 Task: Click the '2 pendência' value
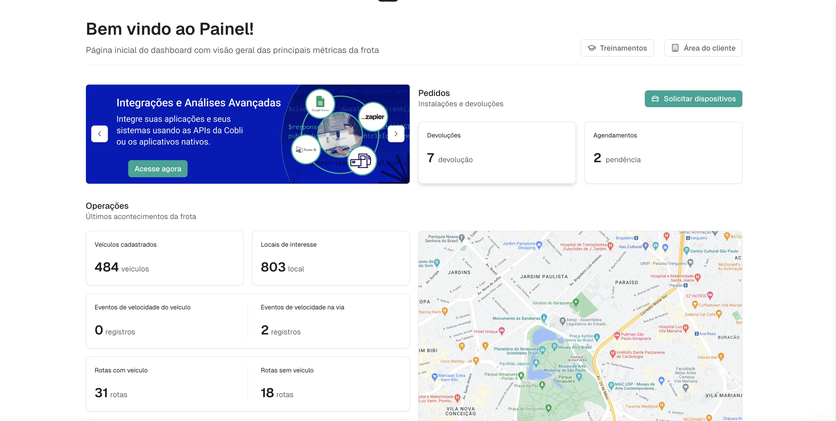617,158
